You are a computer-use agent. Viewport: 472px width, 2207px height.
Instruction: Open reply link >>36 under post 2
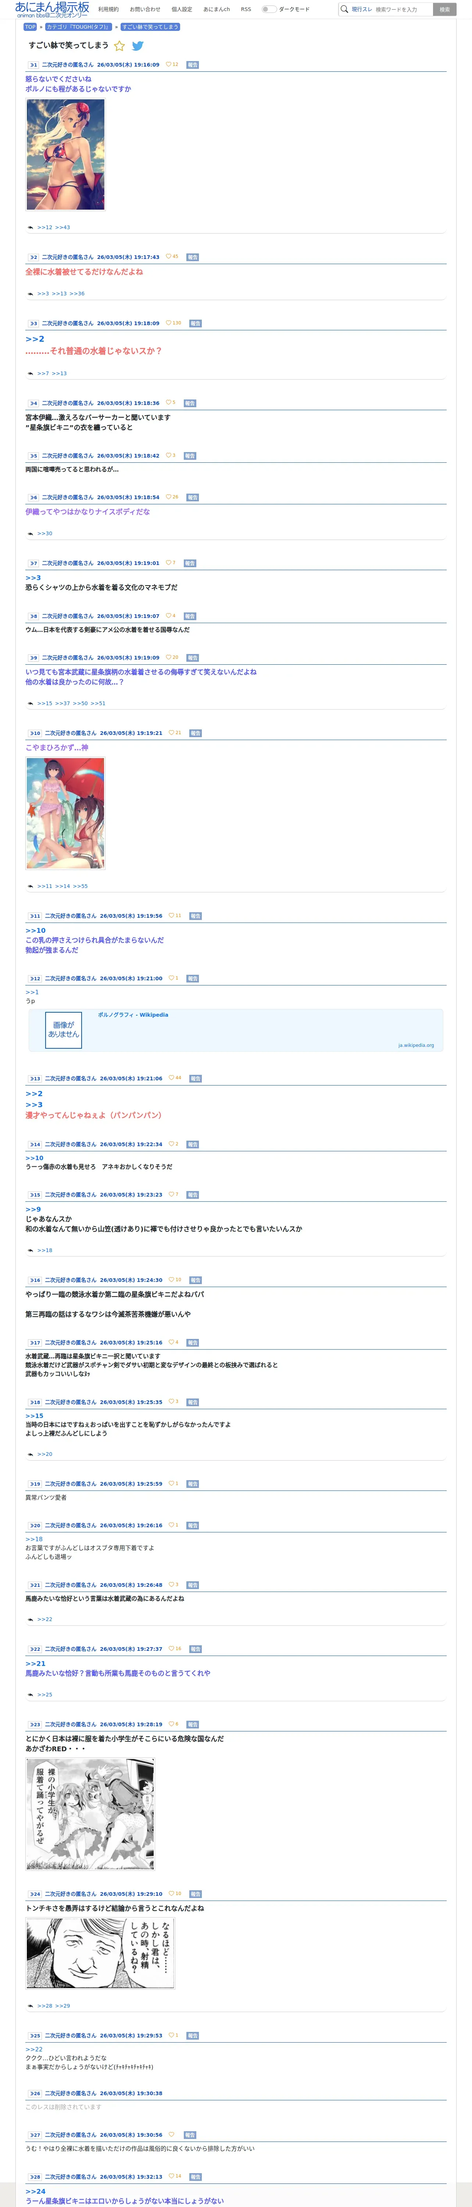click(x=77, y=294)
